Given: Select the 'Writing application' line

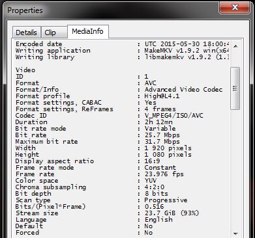Looking at the screenshot, I should [123, 51].
